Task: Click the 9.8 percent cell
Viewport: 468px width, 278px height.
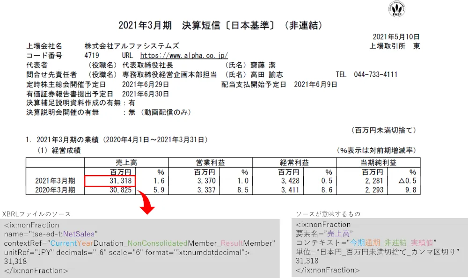Action: click(x=411, y=190)
